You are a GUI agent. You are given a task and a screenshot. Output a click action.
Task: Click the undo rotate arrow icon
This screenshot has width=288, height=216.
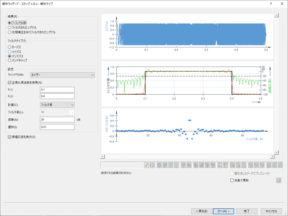pos(159,165)
